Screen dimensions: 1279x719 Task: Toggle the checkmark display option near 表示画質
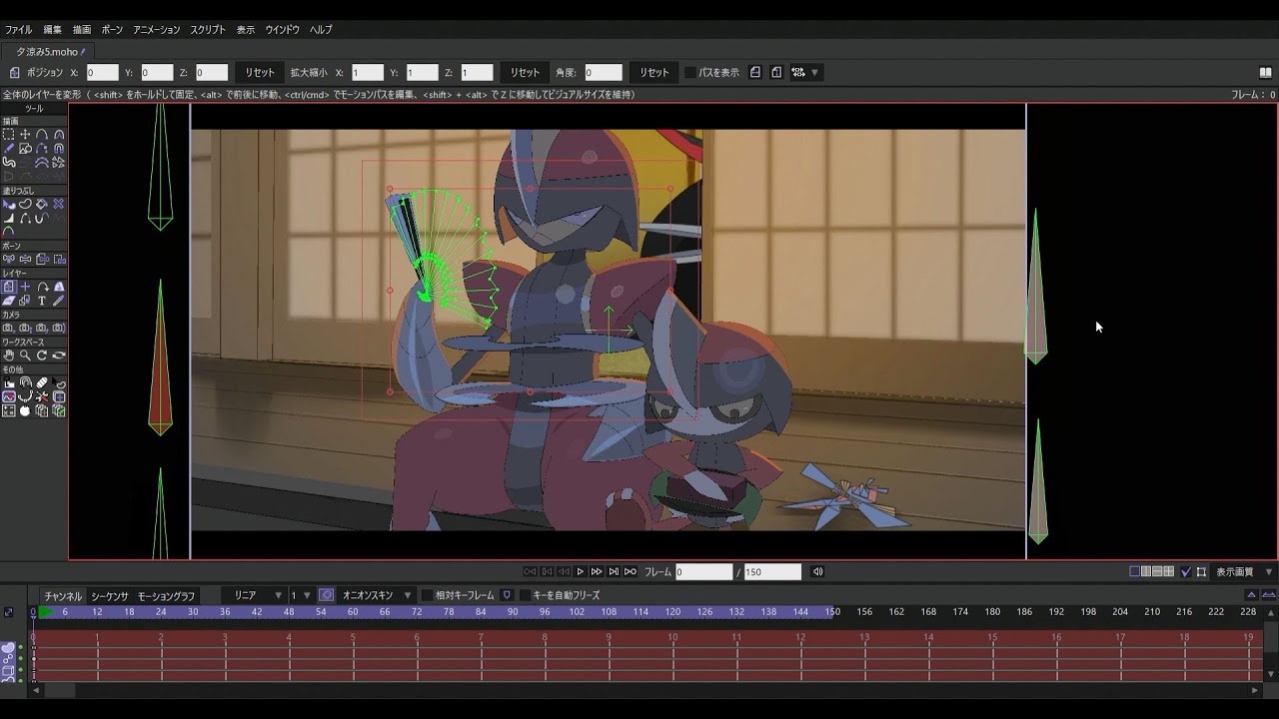(1185, 572)
